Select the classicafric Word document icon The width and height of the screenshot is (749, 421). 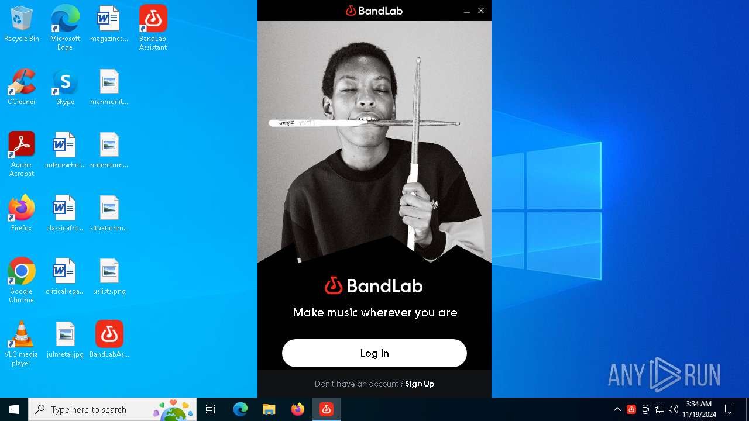65,214
